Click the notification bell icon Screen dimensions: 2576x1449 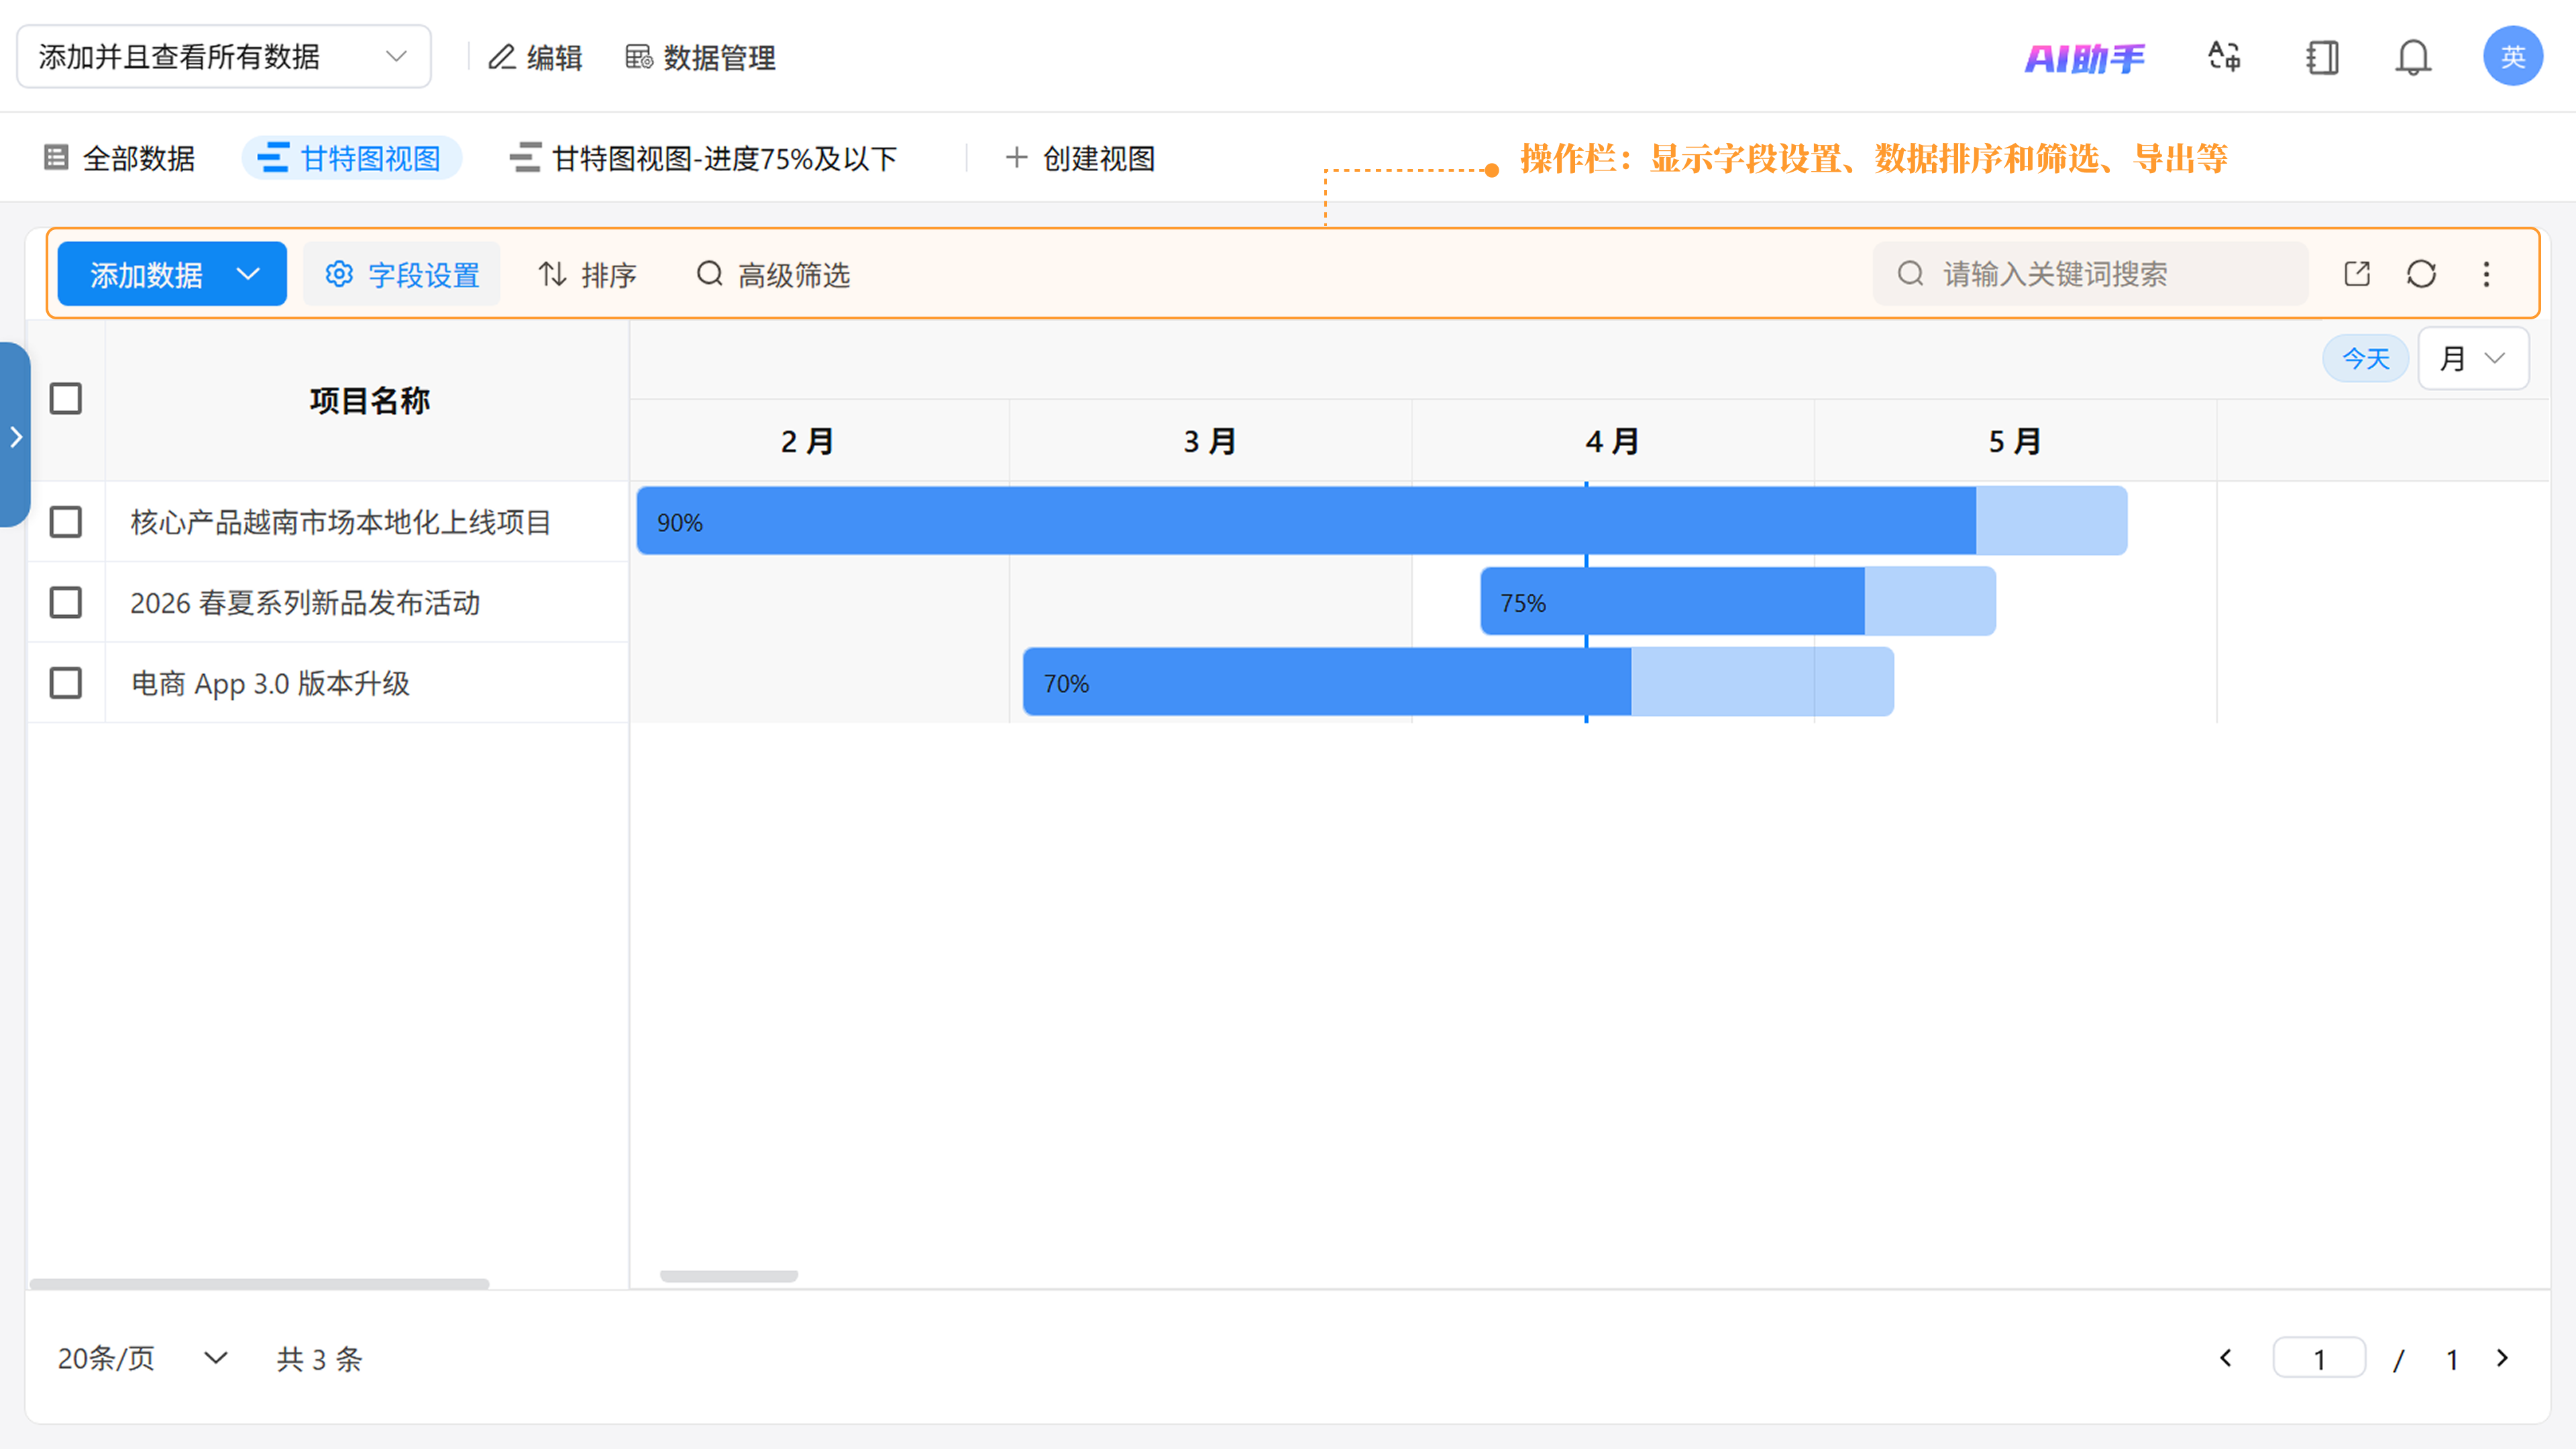click(x=2412, y=57)
